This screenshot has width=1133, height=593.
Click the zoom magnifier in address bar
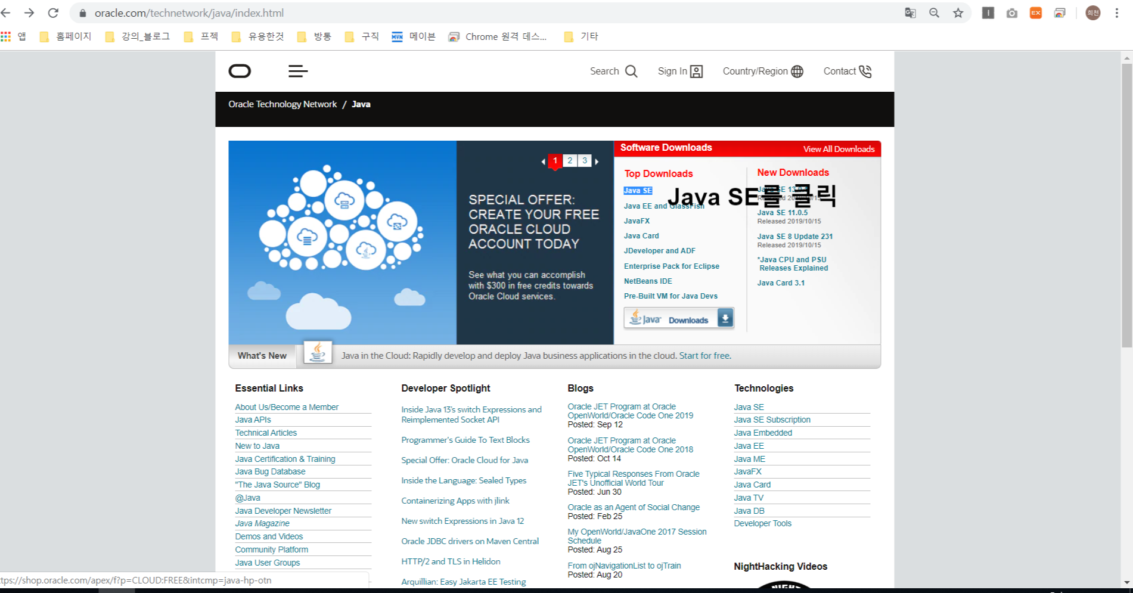click(934, 13)
